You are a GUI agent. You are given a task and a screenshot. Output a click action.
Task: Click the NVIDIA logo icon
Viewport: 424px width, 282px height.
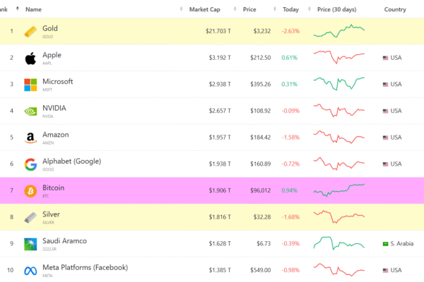pyautogui.click(x=30, y=111)
